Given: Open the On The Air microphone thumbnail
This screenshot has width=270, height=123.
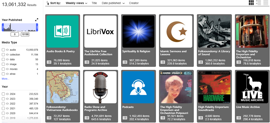Looking at the screenshot, I should (x=100, y=87).
